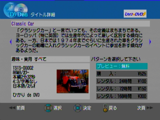The width and height of the screenshot is (160, 120).
Task: Choose レンタル 168時間 ¥300
Action: click(x=122, y=96)
